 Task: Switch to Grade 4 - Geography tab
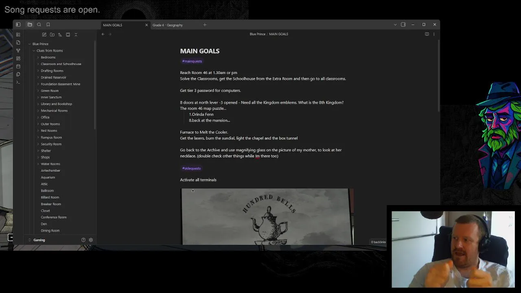pos(168,25)
